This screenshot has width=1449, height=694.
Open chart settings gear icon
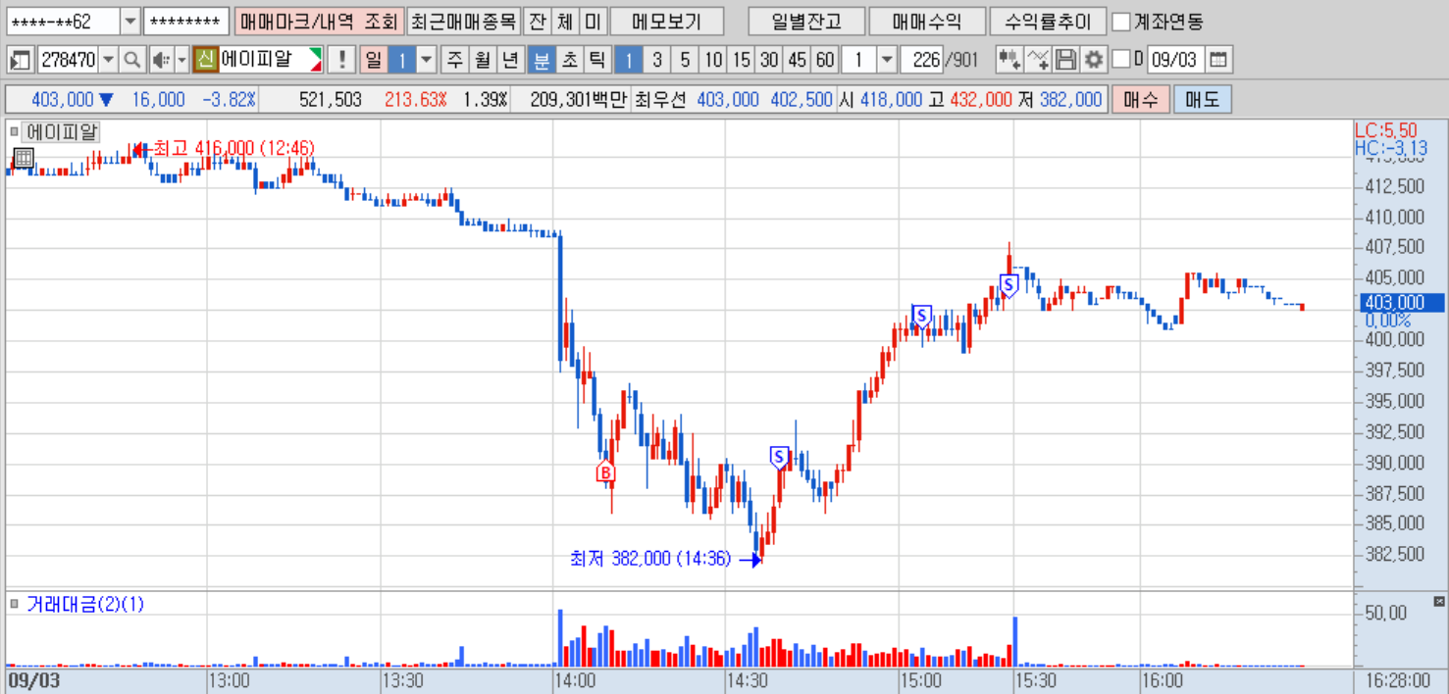point(1093,60)
